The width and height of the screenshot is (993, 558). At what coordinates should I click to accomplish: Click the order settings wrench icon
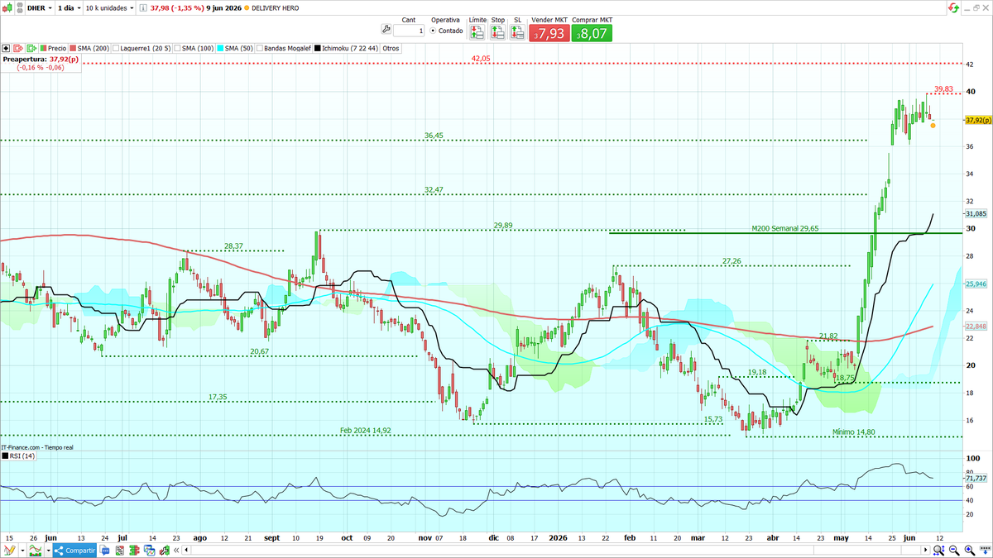pos(386,30)
